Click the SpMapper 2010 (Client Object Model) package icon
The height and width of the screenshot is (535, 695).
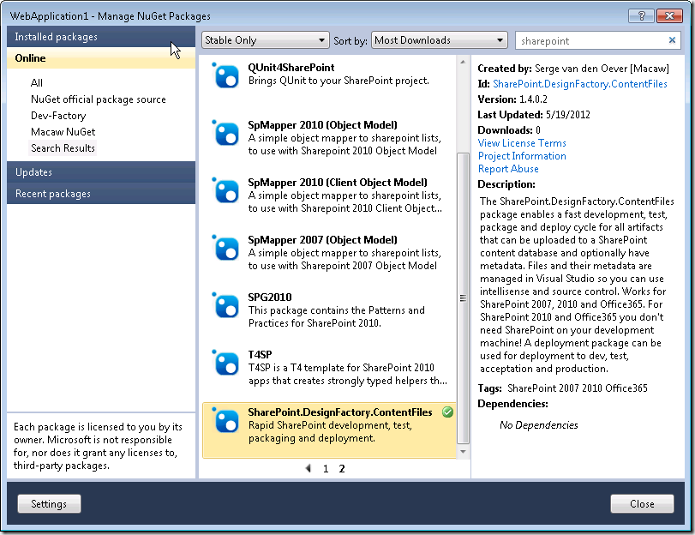pos(226,190)
